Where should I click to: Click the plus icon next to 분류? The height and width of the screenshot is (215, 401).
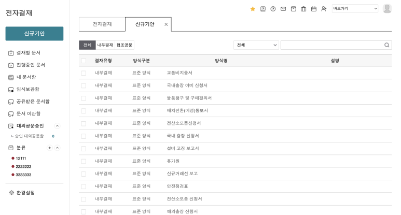pyautogui.click(x=50, y=148)
